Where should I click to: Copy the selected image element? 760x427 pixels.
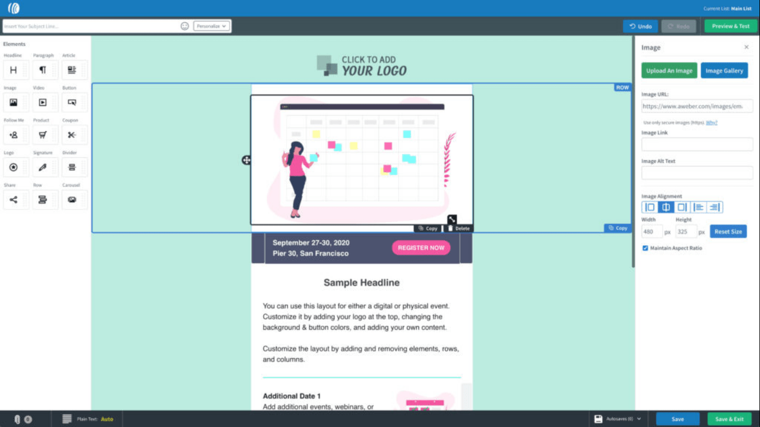click(428, 229)
